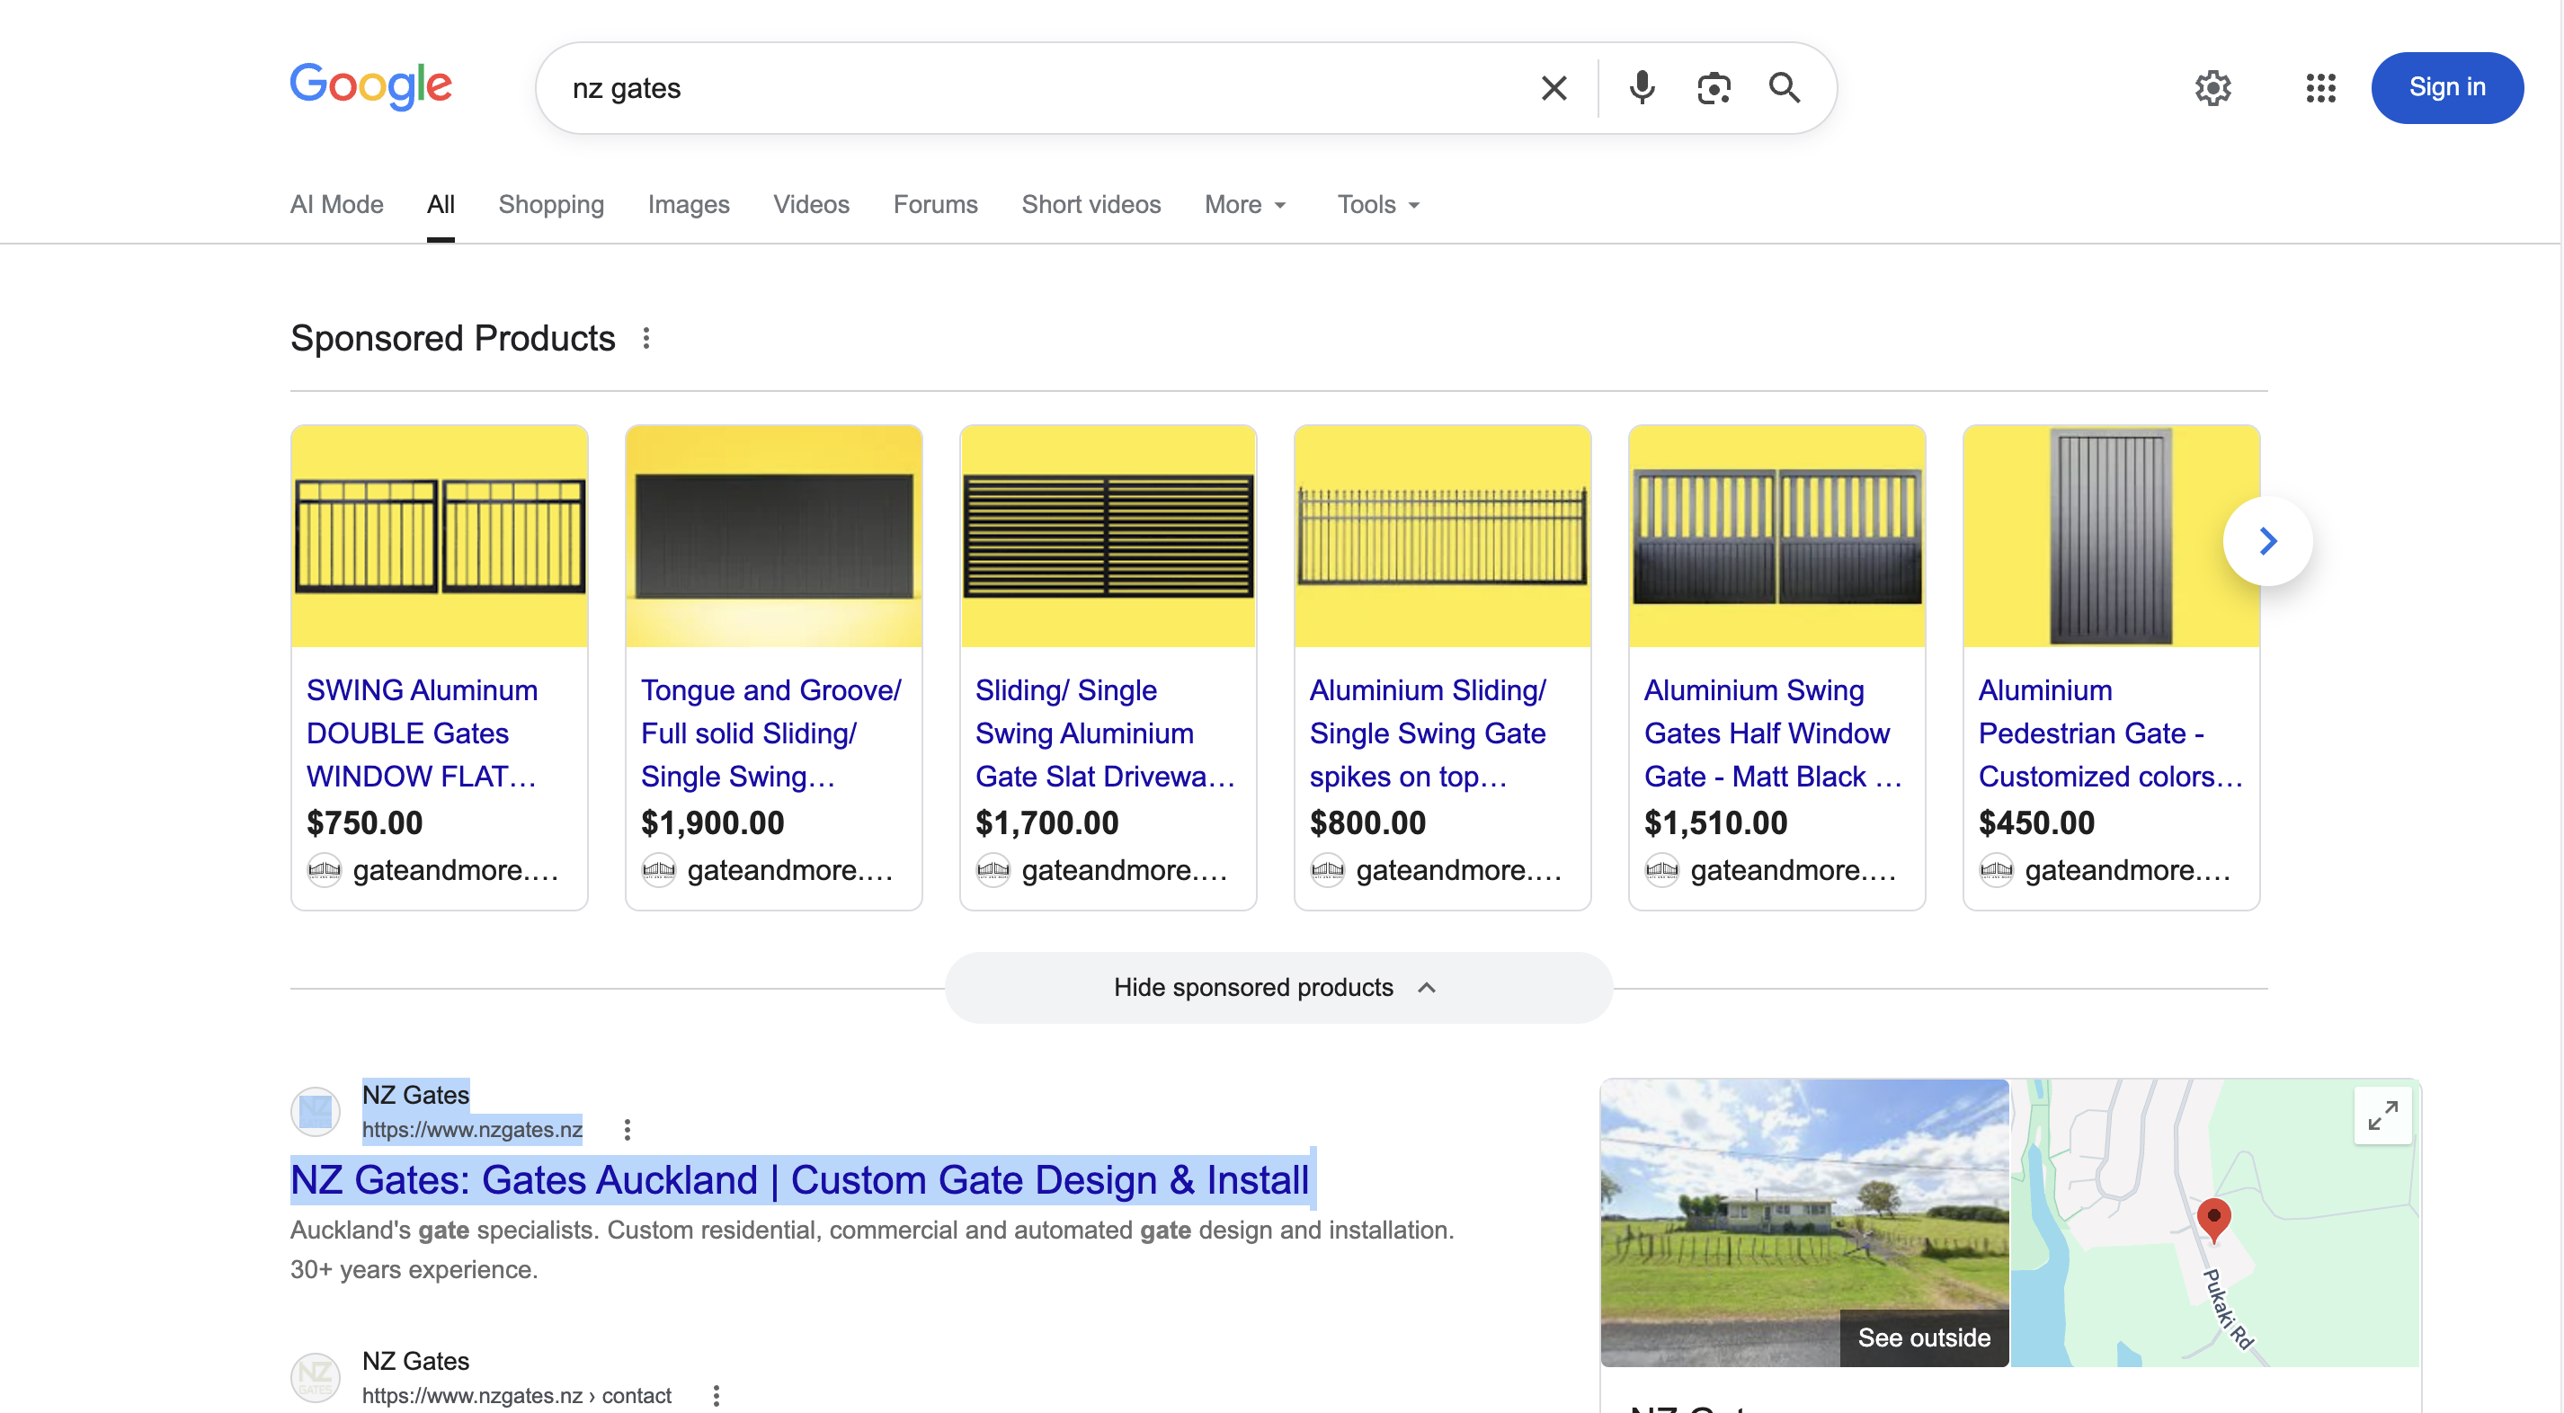This screenshot has height=1413, width=2564.
Task: Open Aluminium Swing Gates Half Window link
Action: [1773, 733]
